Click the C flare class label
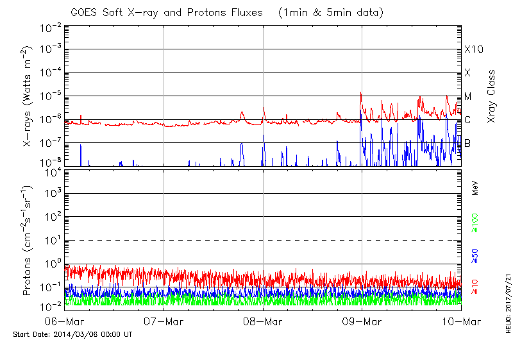Screen dimensions: 513x340 467,120
